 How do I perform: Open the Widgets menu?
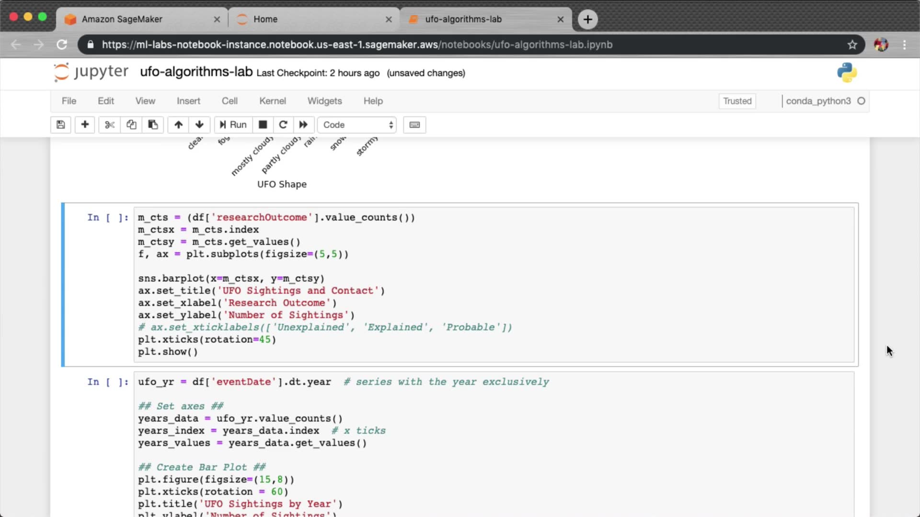pyautogui.click(x=324, y=101)
